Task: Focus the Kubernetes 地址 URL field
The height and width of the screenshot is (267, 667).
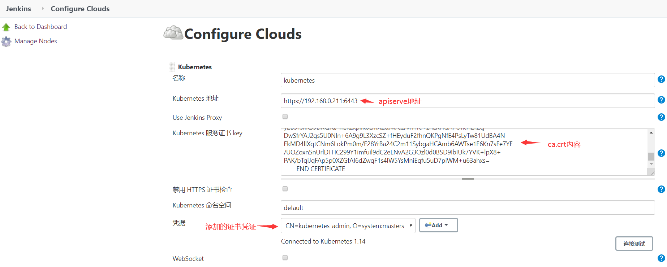Action: [468, 101]
